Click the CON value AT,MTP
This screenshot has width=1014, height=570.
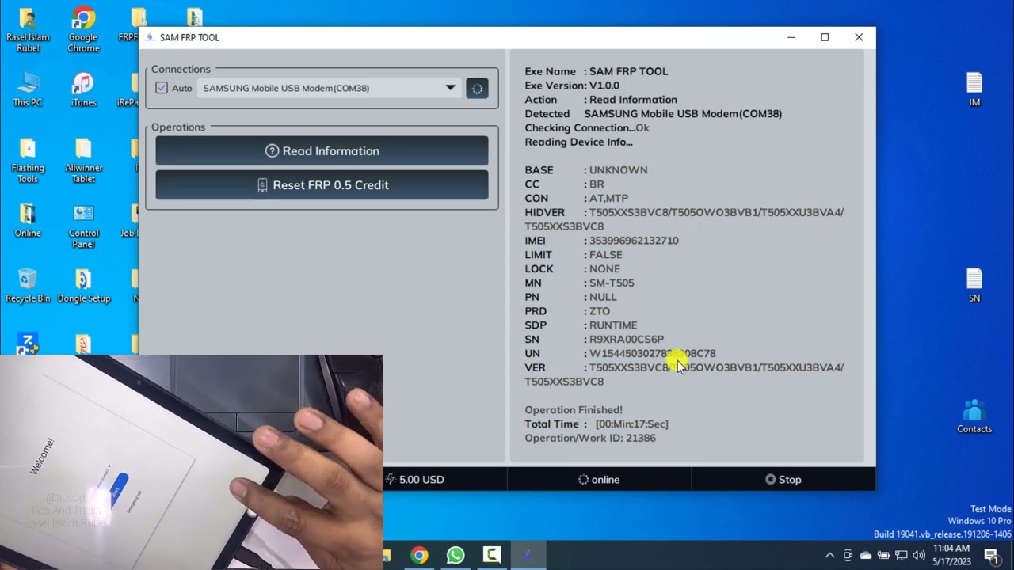click(x=608, y=198)
